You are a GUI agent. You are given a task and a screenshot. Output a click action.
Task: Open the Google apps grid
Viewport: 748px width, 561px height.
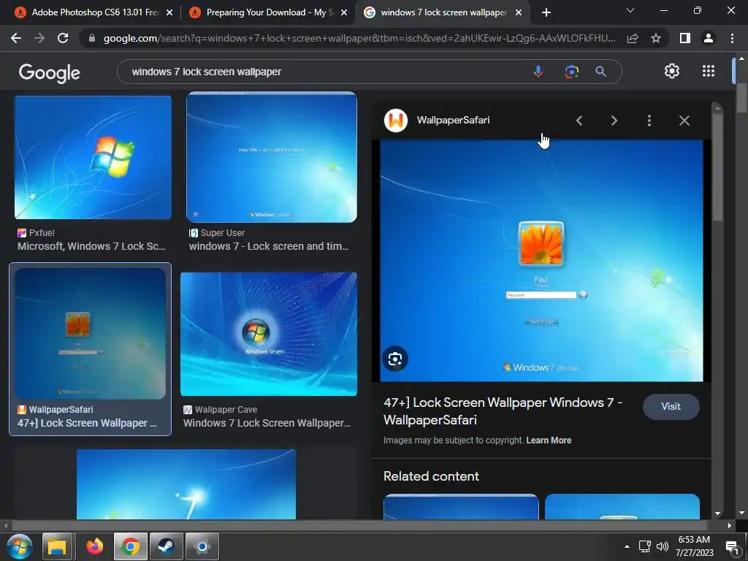tap(709, 71)
